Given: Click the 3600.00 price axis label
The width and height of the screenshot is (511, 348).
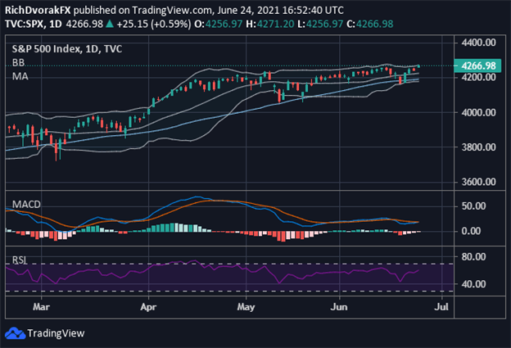Looking at the screenshot, I should pos(479,182).
